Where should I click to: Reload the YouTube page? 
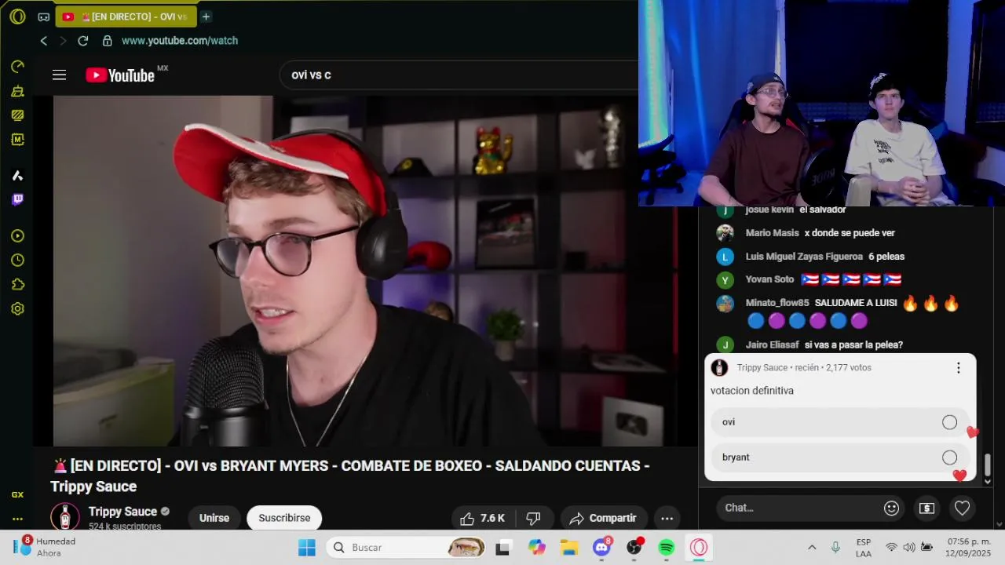point(83,41)
